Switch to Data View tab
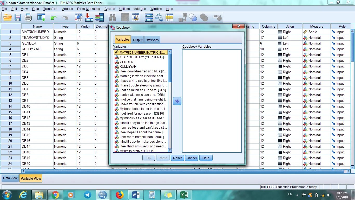This screenshot has width=355, height=200. (x=10, y=178)
